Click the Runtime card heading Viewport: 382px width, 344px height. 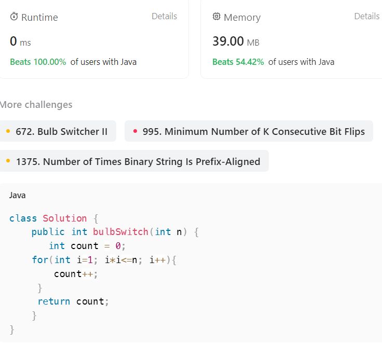point(39,17)
